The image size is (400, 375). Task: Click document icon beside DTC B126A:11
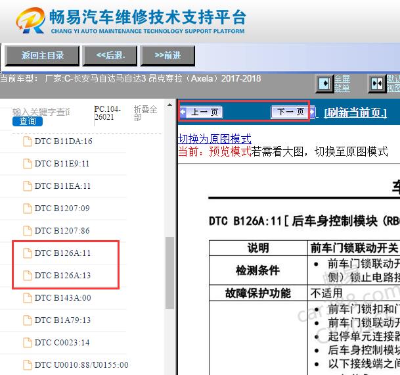tap(28, 253)
